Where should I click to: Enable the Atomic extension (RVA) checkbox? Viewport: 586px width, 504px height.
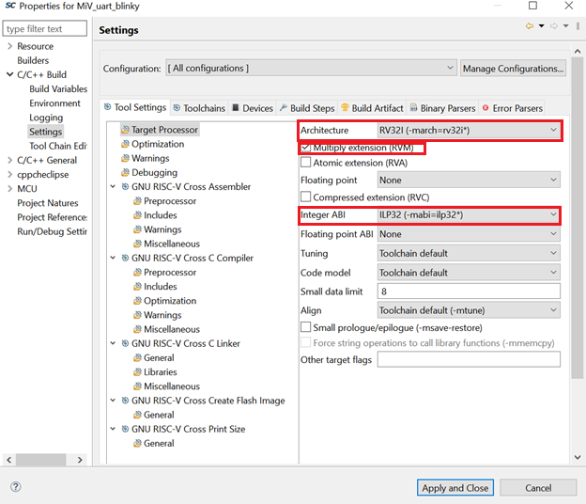click(x=306, y=163)
